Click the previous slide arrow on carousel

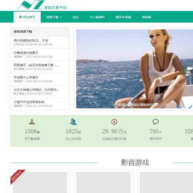pyautogui.click(x=88, y=70)
